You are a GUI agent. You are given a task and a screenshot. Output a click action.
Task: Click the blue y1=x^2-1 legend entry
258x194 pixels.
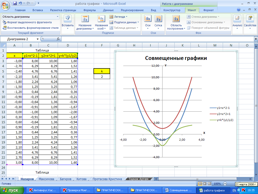[x=220, y=108]
